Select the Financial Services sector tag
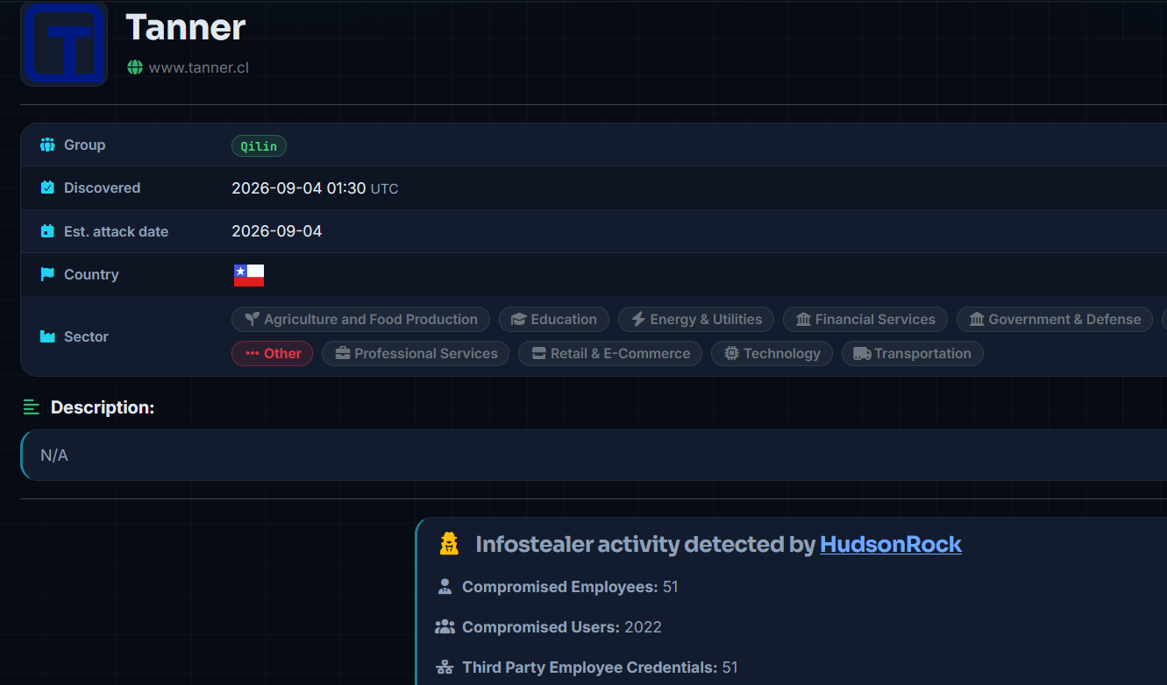 [x=865, y=320]
